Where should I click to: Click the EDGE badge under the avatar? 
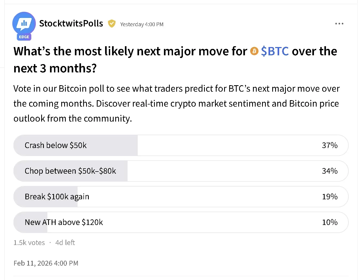pos(24,37)
